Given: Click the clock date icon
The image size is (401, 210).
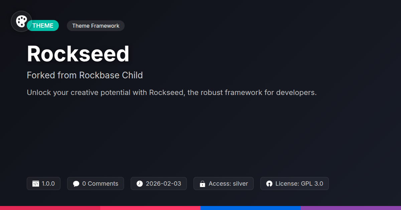Looking at the screenshot, I should point(140,184).
